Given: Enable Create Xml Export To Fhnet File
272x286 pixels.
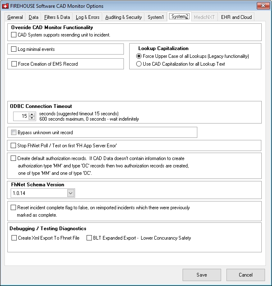Looking at the screenshot, I should [14, 238].
